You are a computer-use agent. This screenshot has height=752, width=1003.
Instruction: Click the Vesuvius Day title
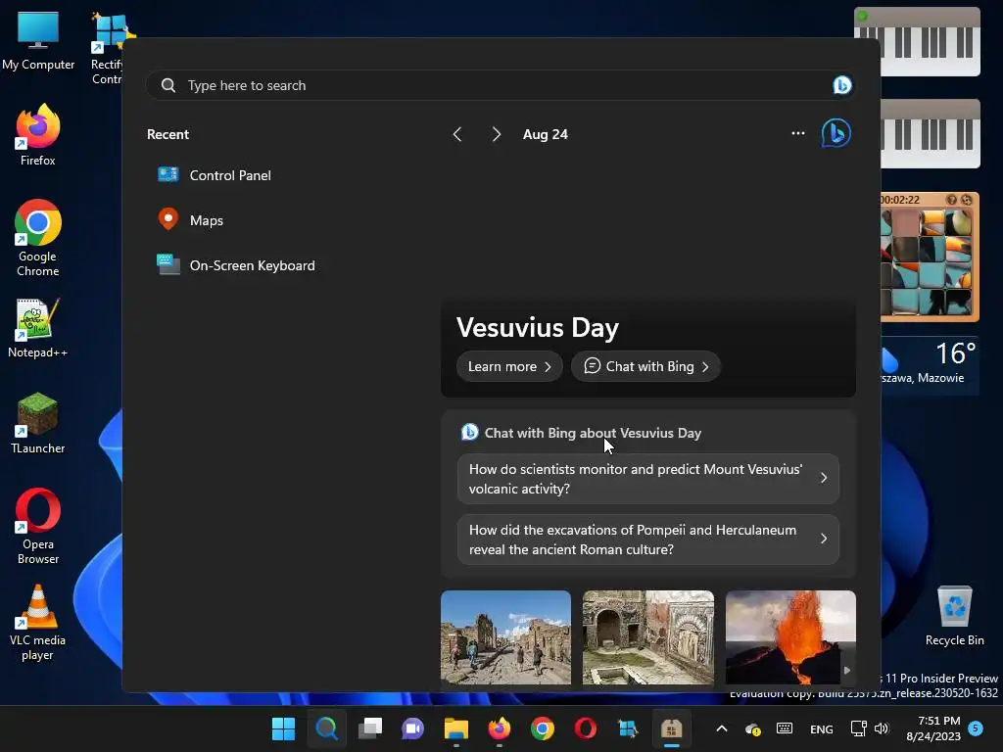click(538, 327)
